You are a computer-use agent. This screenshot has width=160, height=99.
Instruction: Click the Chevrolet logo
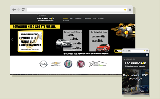click(x=56, y=64)
